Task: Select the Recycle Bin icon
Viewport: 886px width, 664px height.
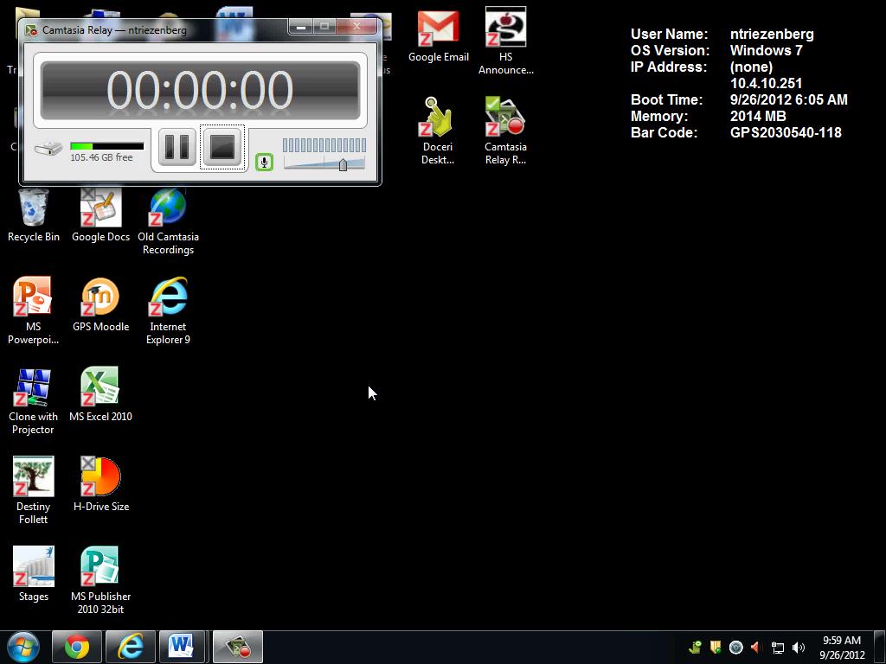Action: [x=34, y=215]
